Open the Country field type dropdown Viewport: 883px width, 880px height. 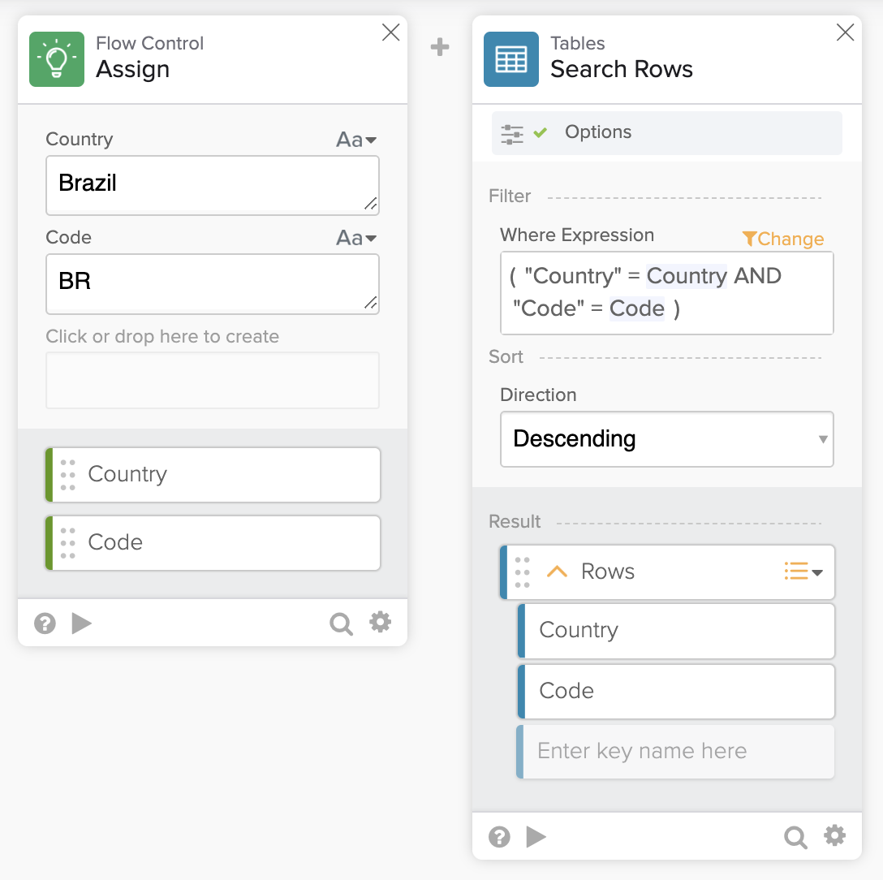tap(356, 140)
